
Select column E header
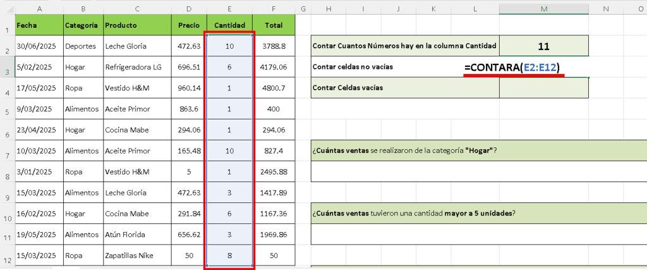[229, 8]
